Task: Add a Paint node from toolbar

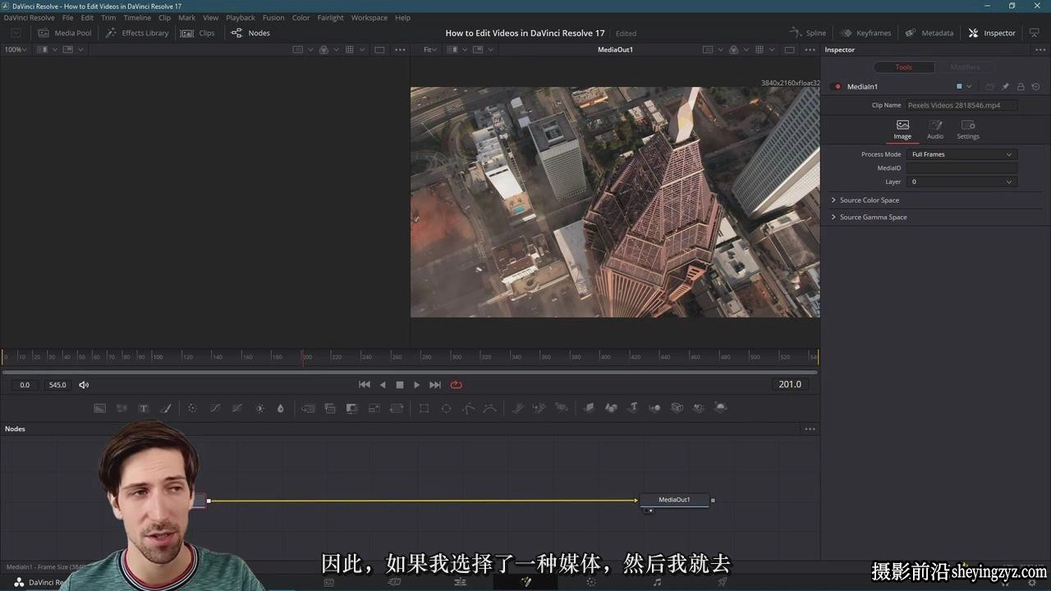Action: [x=165, y=408]
